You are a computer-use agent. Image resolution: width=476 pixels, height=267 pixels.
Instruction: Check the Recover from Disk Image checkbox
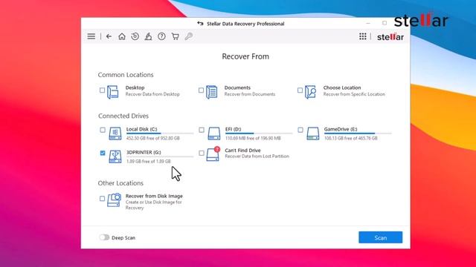(x=102, y=199)
